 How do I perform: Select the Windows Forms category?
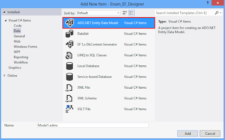(25, 47)
